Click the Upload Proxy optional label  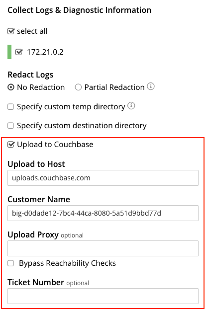point(45,235)
